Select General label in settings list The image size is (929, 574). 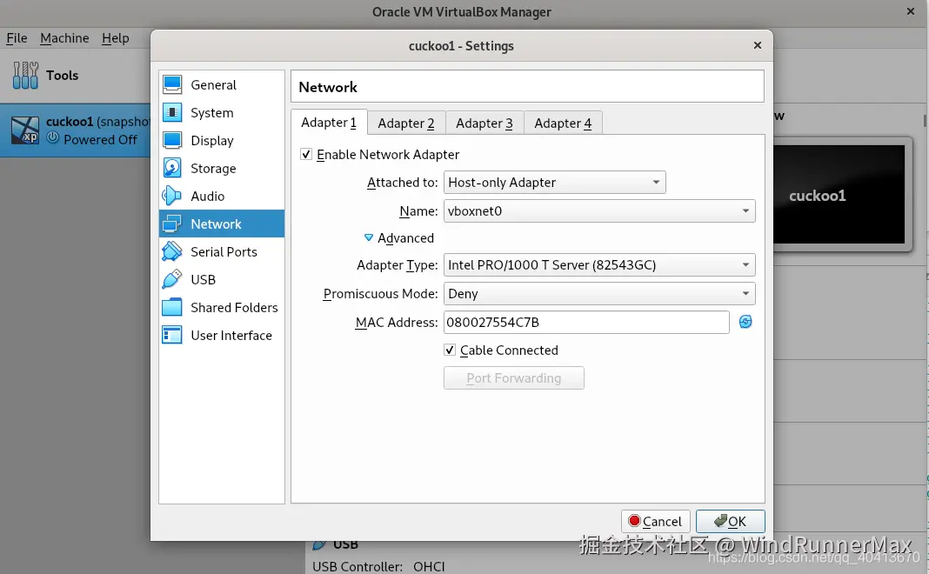point(213,84)
